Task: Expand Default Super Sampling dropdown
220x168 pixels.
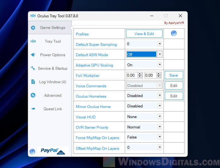Action: click(160, 44)
